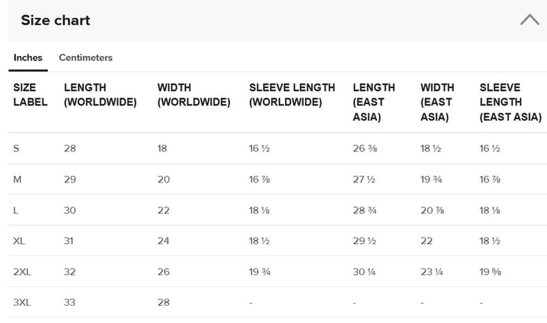Click the Length (Worldwide) column header
This screenshot has height=323, width=547.
[100, 94]
